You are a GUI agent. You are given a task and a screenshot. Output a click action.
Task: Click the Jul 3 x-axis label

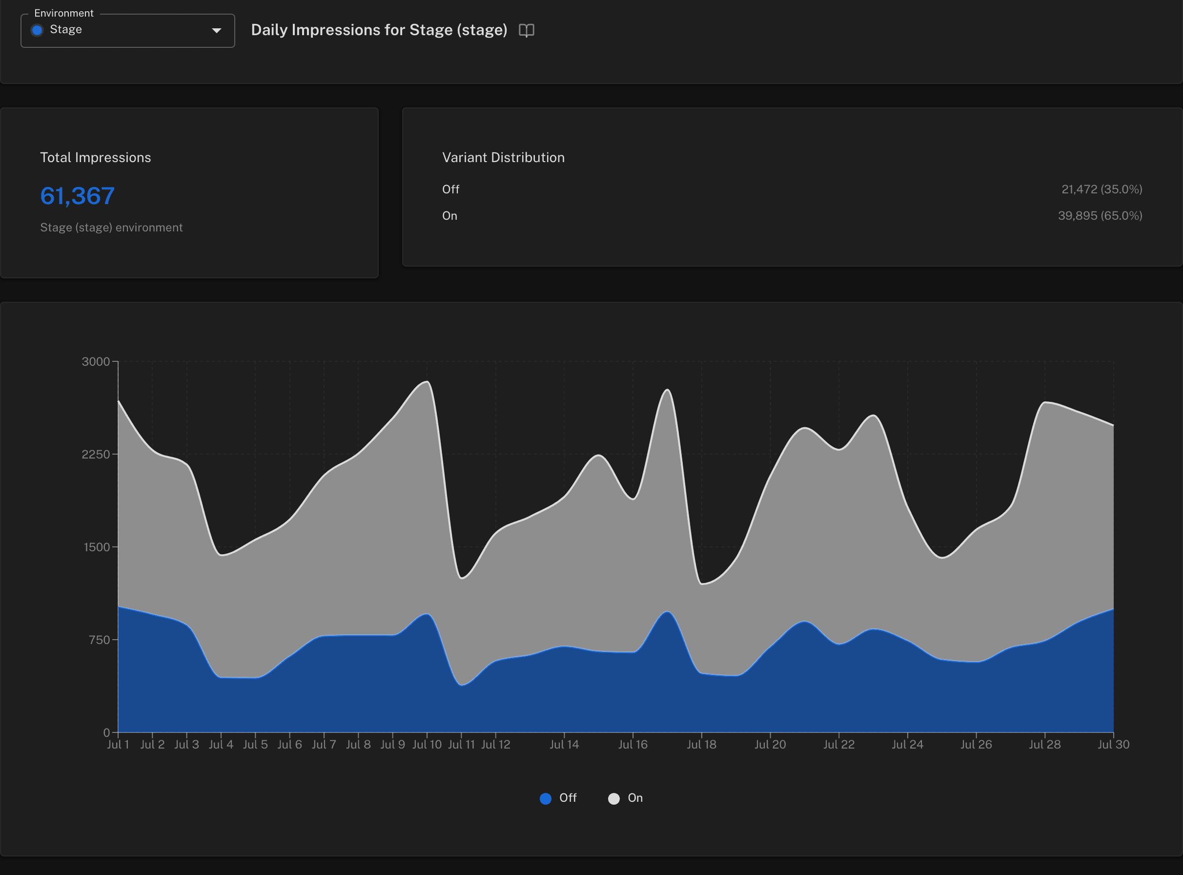click(x=187, y=744)
